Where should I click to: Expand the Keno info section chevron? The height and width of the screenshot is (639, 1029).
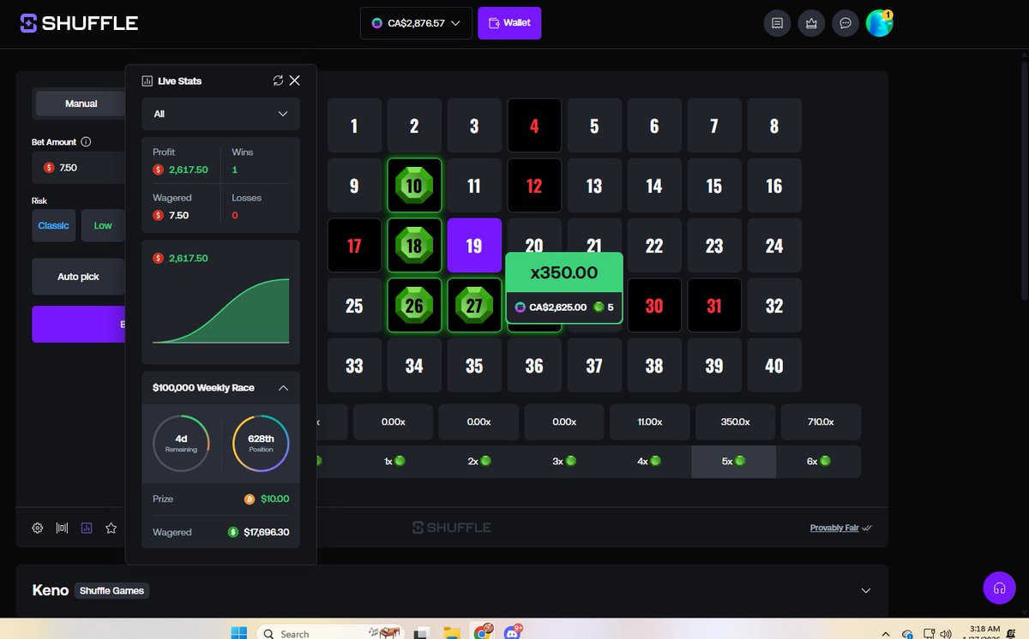(x=866, y=590)
